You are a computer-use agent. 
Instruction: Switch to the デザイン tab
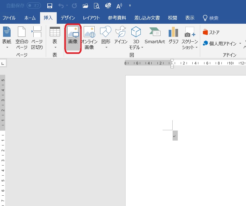(68, 18)
